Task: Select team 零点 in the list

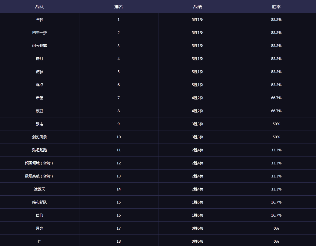Action: 39,85
